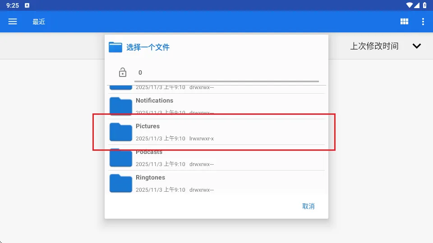Select the Notifications folder name
433x243 pixels.
point(154,100)
